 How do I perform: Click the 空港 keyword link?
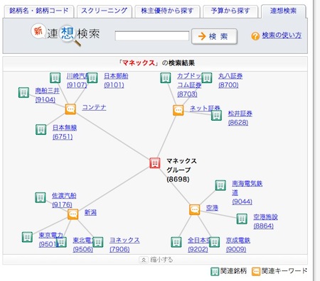point(212,208)
